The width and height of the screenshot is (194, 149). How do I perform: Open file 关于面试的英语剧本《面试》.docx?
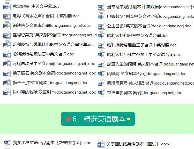tap(138, 144)
